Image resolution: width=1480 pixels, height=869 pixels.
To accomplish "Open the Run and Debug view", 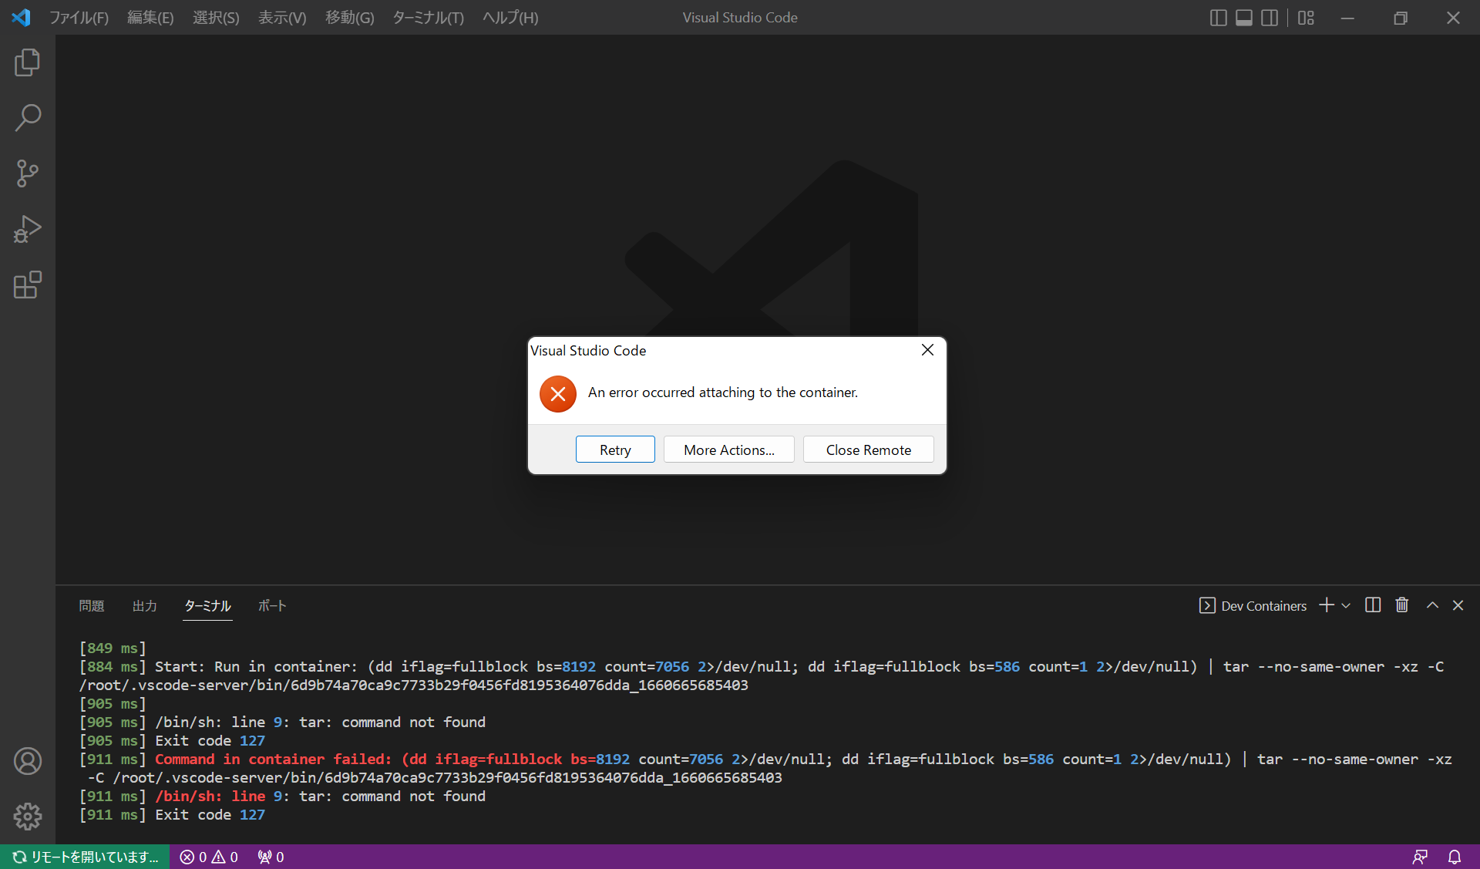I will 27,229.
